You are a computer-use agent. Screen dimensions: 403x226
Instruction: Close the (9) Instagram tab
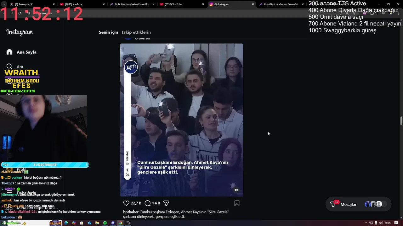coord(253,4)
